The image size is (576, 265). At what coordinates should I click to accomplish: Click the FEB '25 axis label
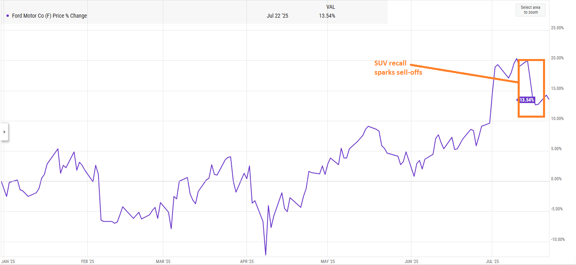coord(87,261)
